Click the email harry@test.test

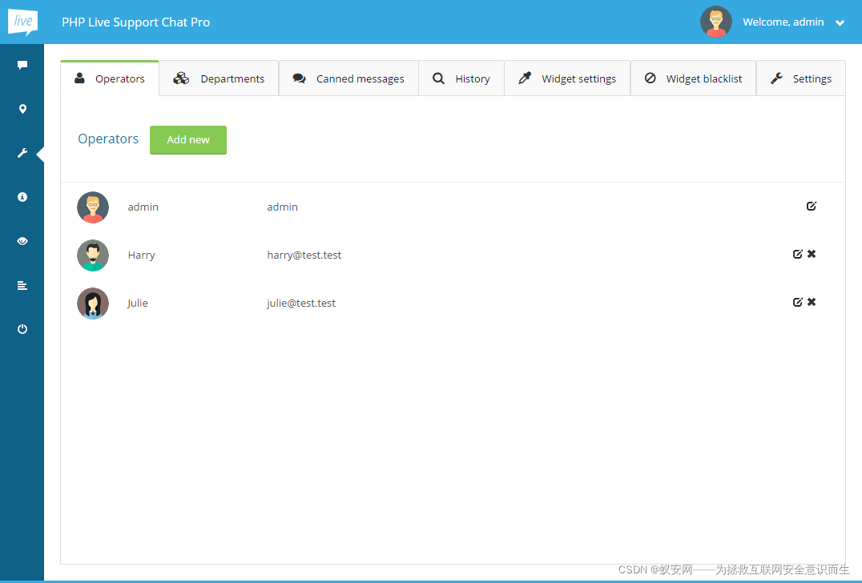point(304,255)
